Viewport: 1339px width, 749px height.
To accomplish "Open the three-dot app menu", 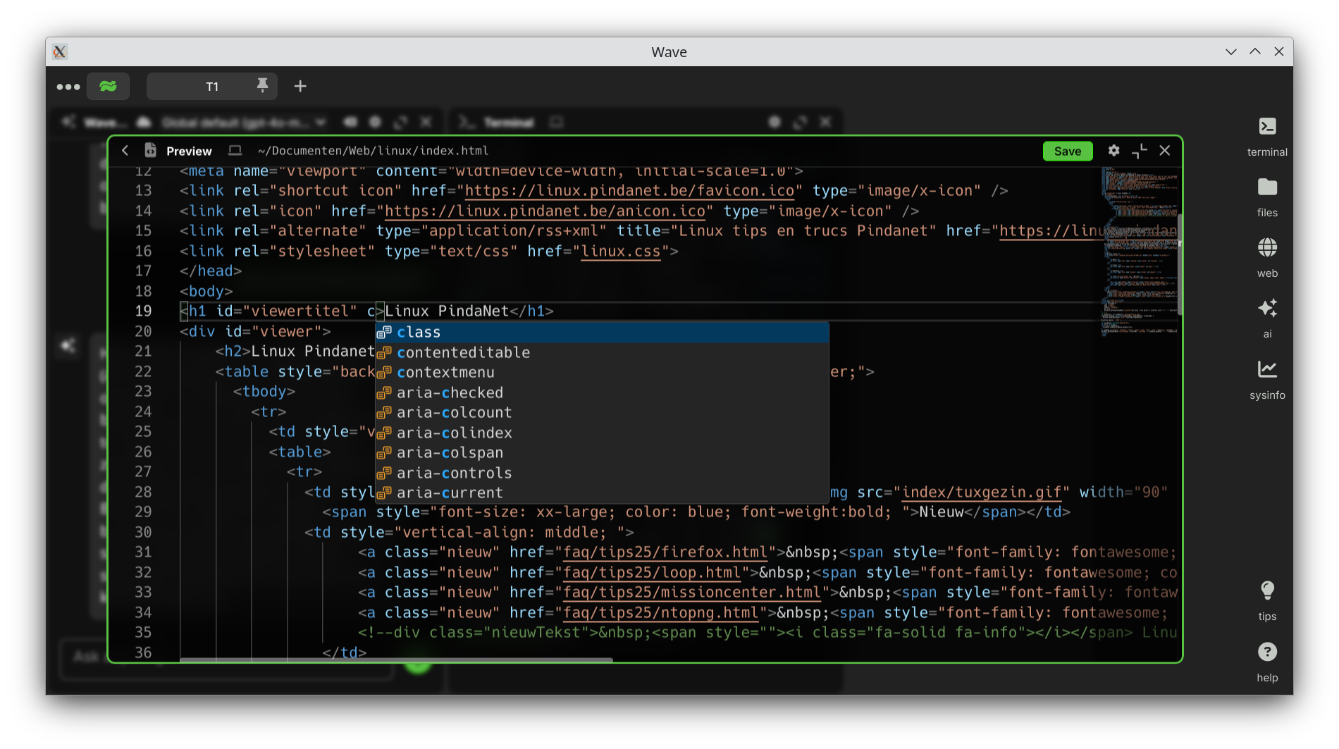I will (x=68, y=87).
